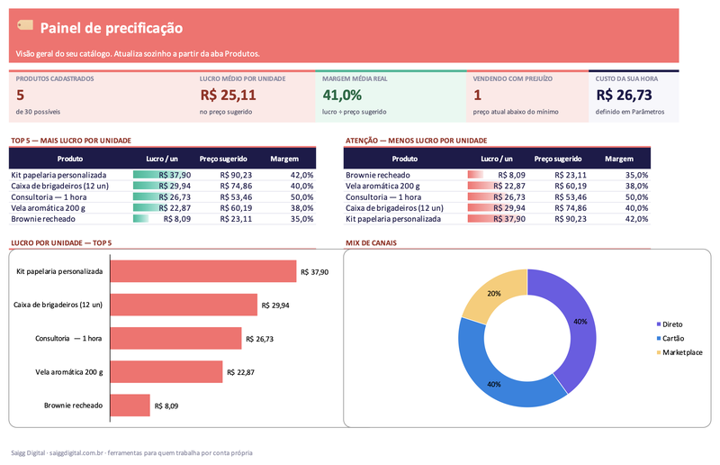Click the Preço sugerido header in Top 5 table
Viewport: 720px width, 465px height.
[223, 159]
